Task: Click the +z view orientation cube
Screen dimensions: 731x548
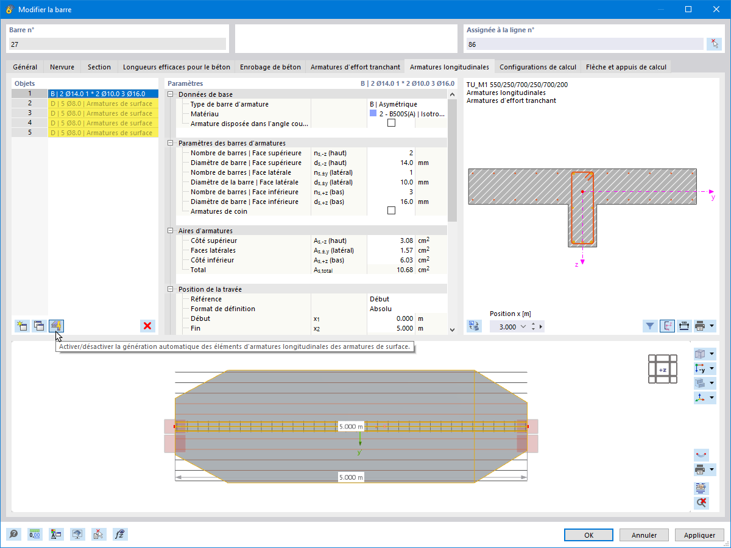Action: pos(663,370)
